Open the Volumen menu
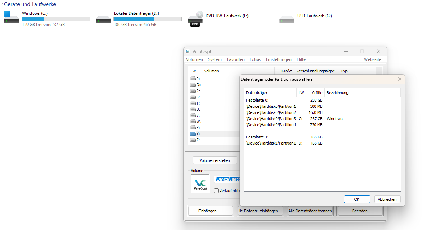The height and width of the screenshot is (230, 422). click(194, 59)
